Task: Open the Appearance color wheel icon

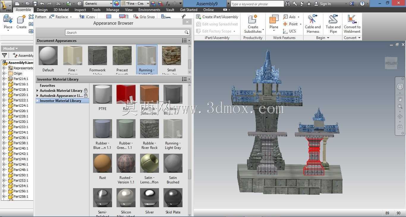Action: tap(117, 4)
